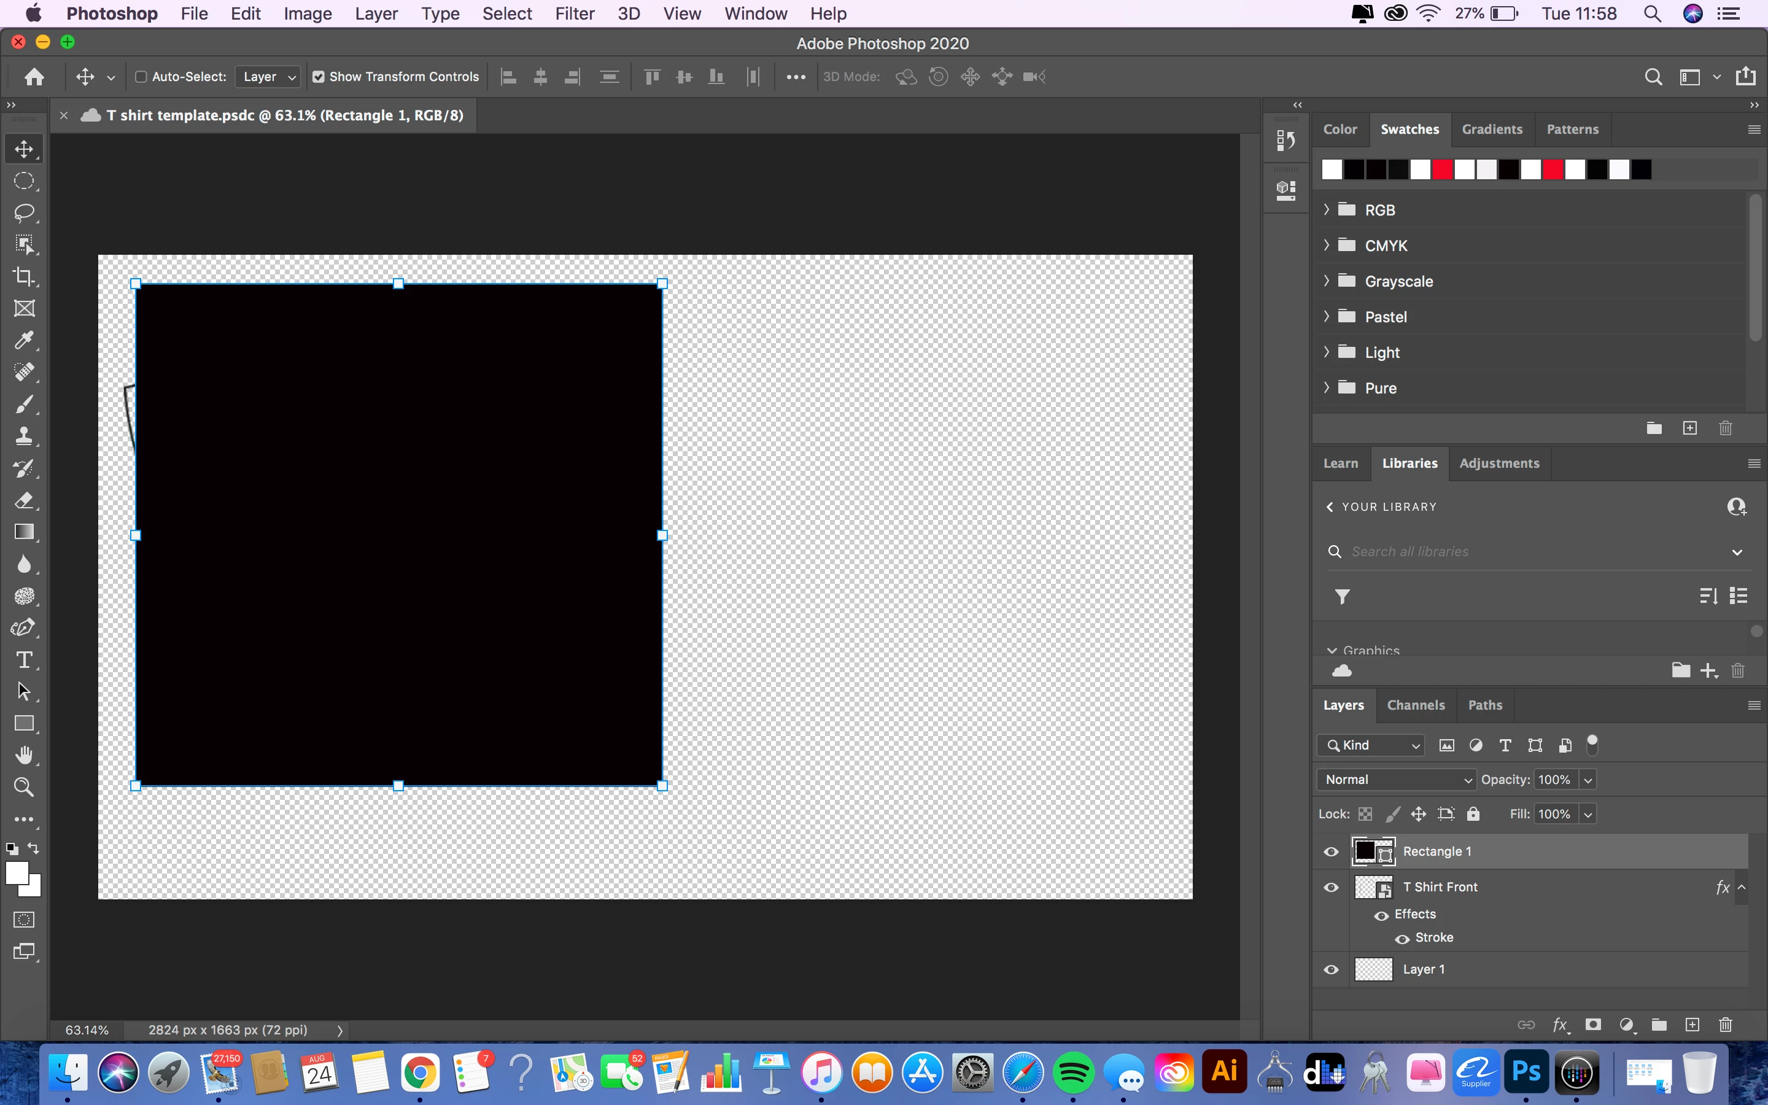The image size is (1768, 1105).
Task: Expand the Pastel swatches folder
Action: [1327, 316]
